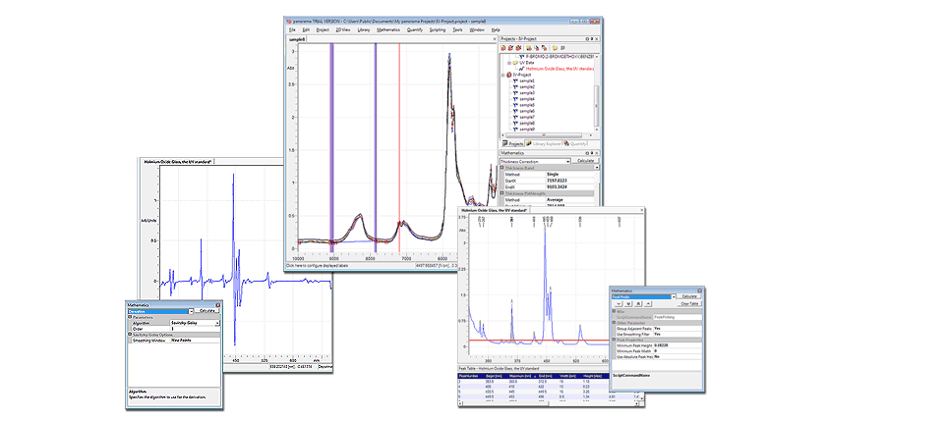
Task: Expand the UV Data folder node
Action: (509, 63)
